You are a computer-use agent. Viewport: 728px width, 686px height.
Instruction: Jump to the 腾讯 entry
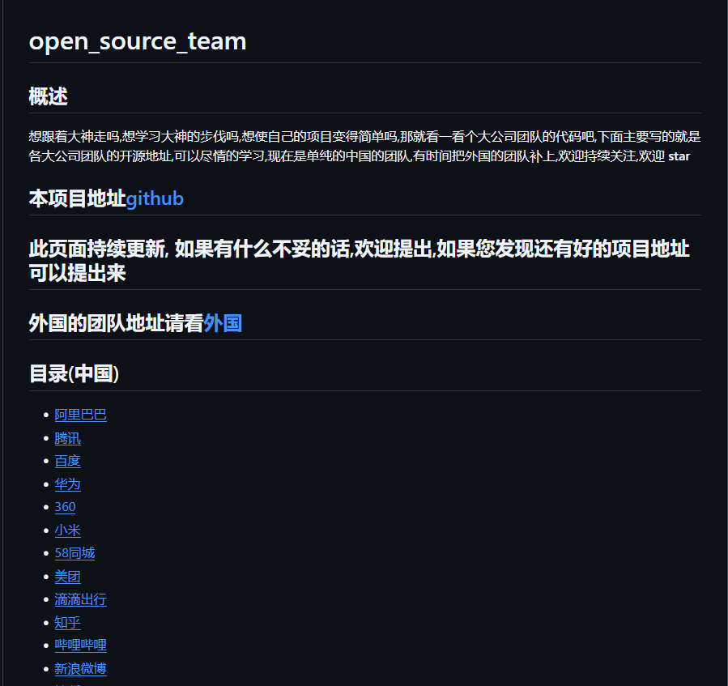[x=68, y=438]
